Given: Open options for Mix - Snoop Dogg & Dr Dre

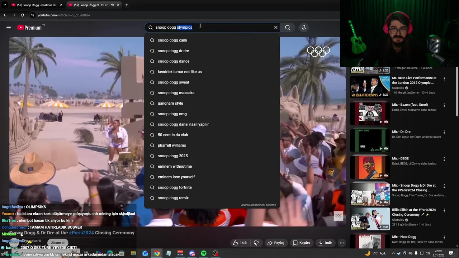Looking at the screenshot, I should coord(444,186).
